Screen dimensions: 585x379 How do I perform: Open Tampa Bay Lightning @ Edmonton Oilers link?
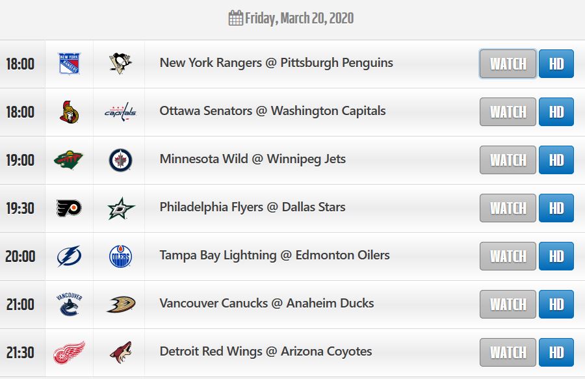pos(274,255)
